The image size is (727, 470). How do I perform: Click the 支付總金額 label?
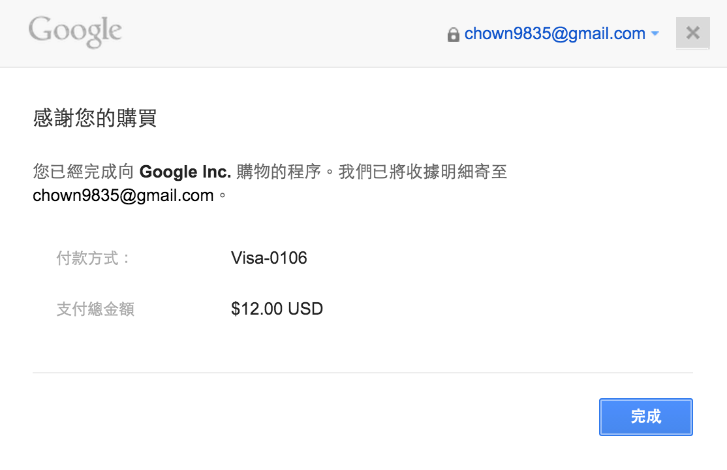point(95,309)
